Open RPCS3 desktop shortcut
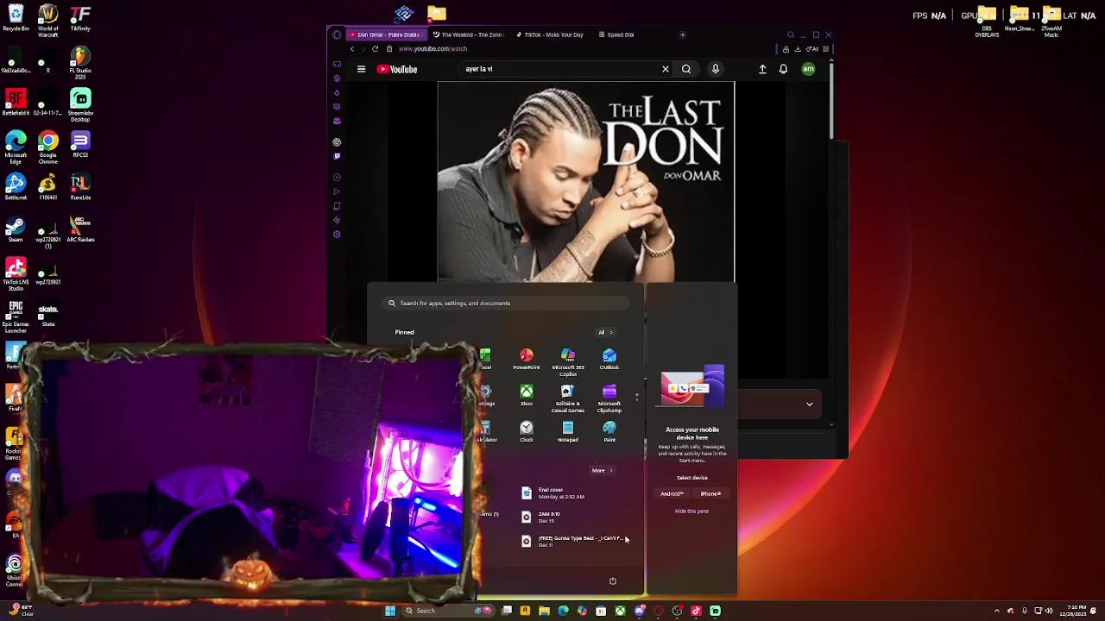The height and width of the screenshot is (621, 1105). 80,145
